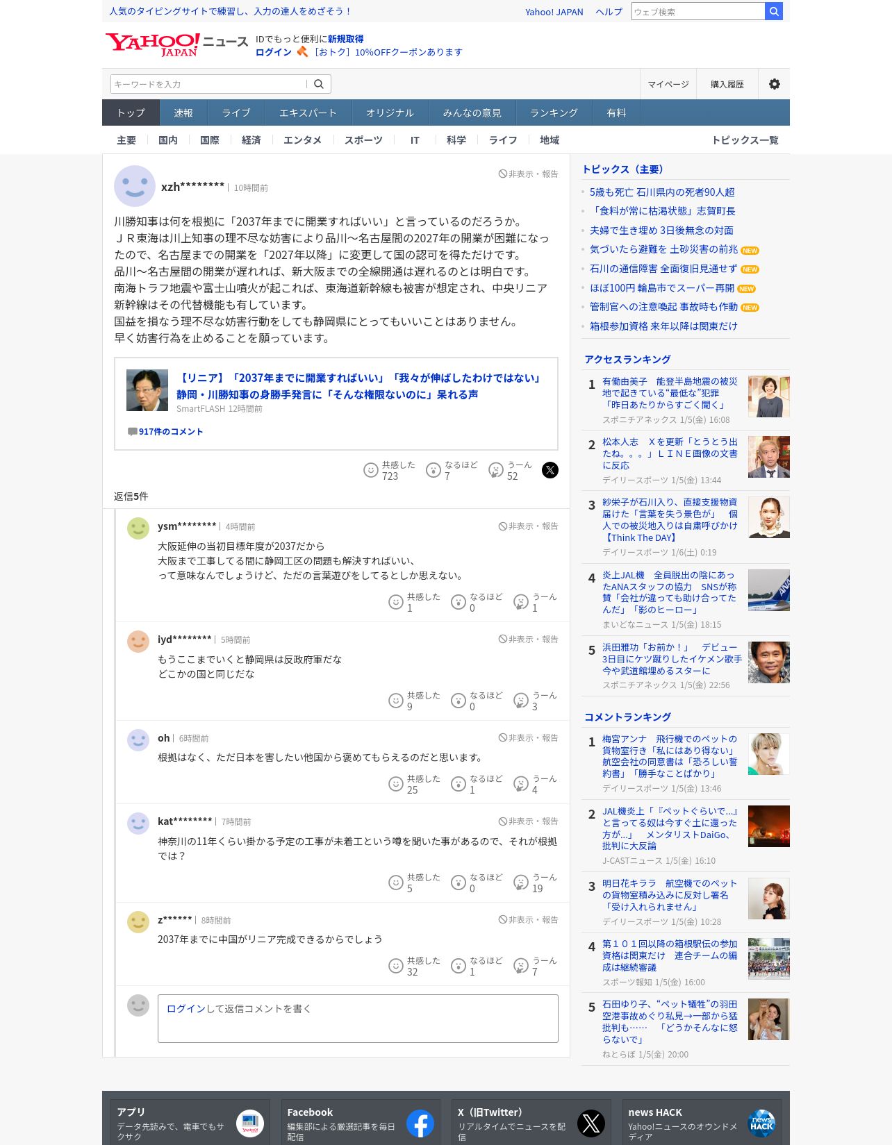892x1145 pixels.
Task: Click the news HACK icon in footer
Action: (x=761, y=1123)
